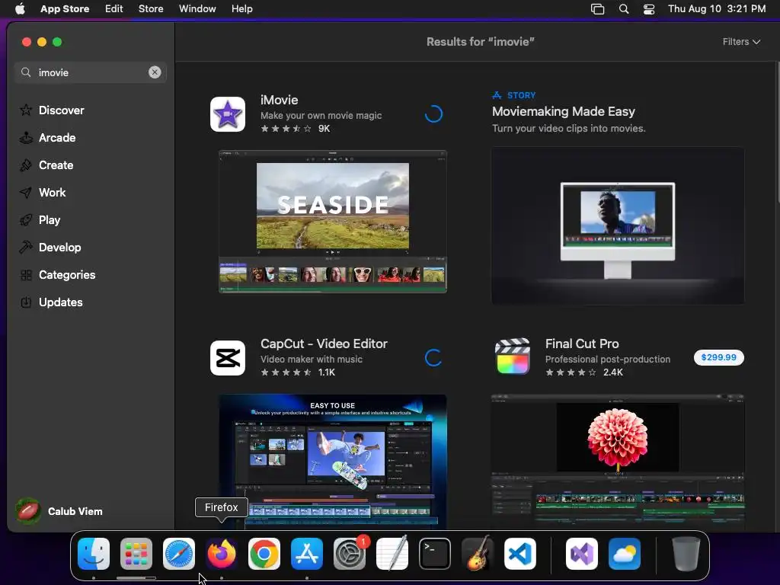Open the App Store menu

65,8
